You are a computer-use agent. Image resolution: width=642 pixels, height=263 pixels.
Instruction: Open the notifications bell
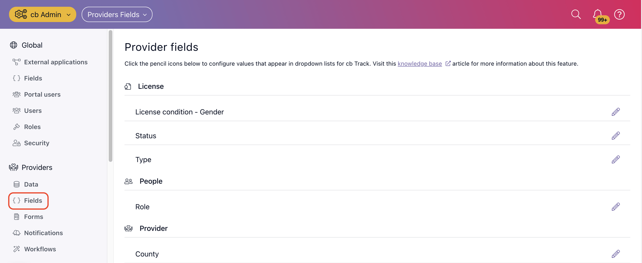(598, 14)
